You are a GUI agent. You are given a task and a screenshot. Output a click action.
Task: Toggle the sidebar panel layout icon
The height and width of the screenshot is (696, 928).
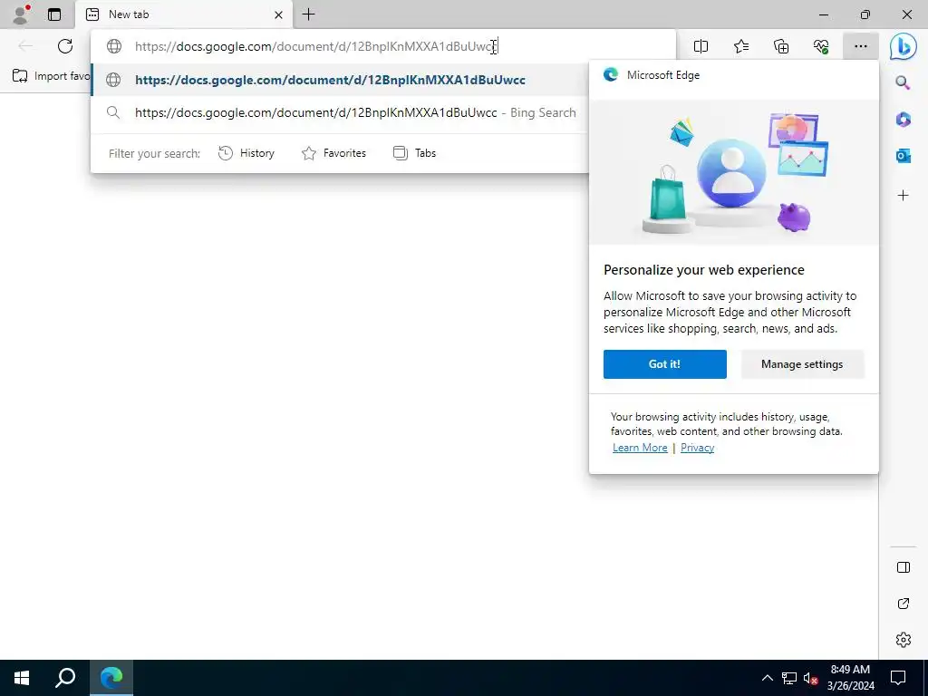pyautogui.click(x=904, y=567)
